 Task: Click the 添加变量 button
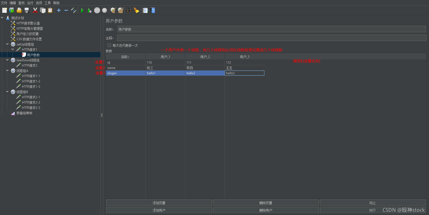point(159,203)
